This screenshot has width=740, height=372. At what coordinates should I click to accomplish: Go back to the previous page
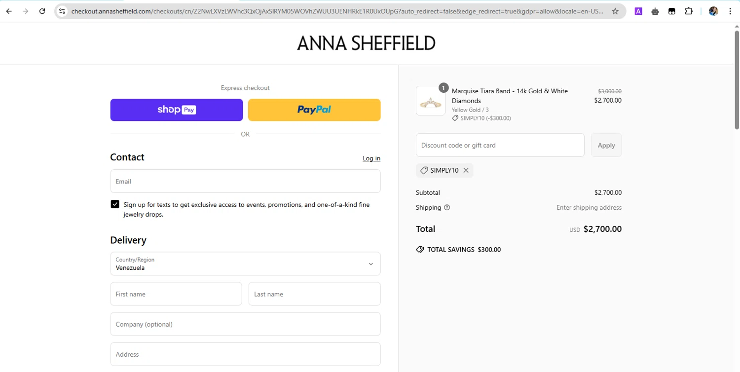[x=9, y=11]
